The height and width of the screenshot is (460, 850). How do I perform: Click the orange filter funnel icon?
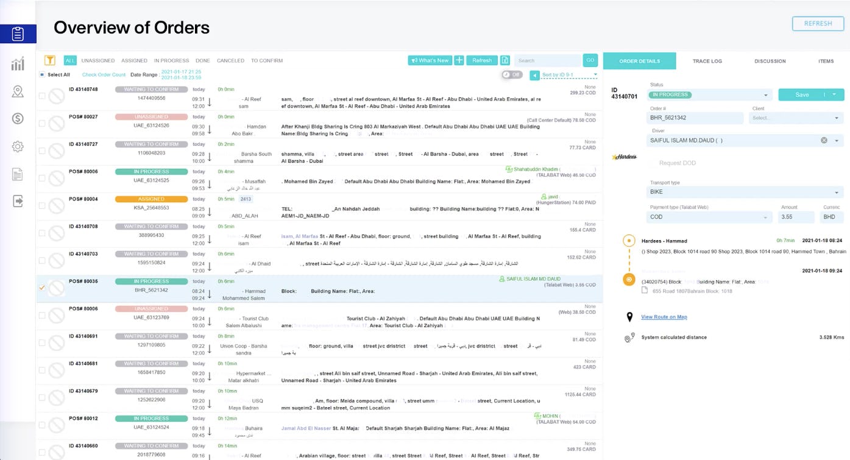[50, 60]
